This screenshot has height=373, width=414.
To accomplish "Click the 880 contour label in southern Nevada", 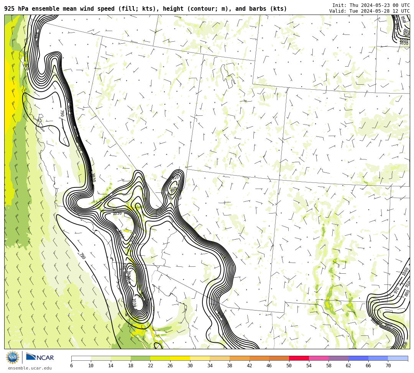I will coord(174,189).
